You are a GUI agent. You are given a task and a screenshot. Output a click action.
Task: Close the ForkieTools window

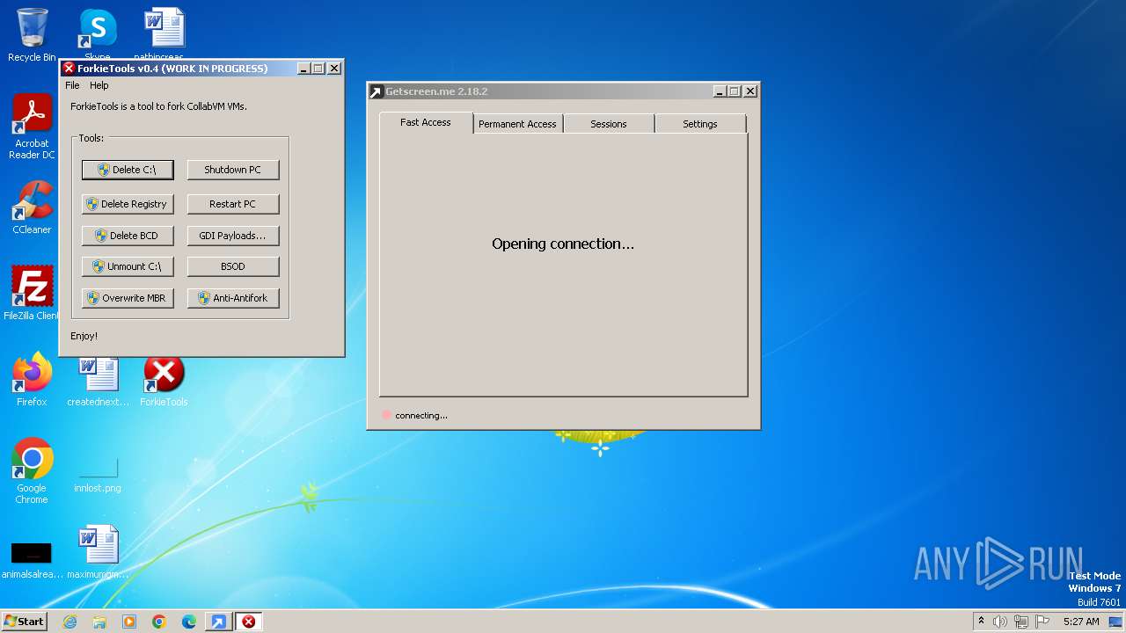[334, 69]
